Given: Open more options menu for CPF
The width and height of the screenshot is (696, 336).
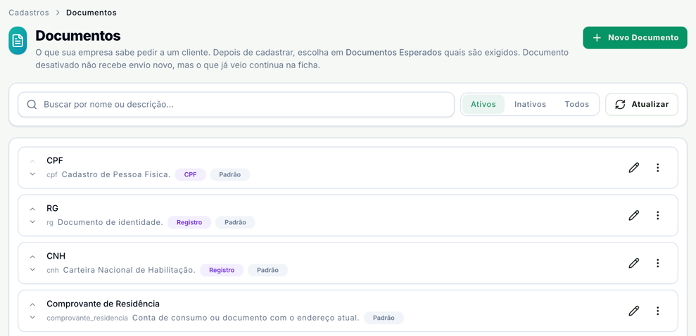Looking at the screenshot, I should pyautogui.click(x=658, y=167).
